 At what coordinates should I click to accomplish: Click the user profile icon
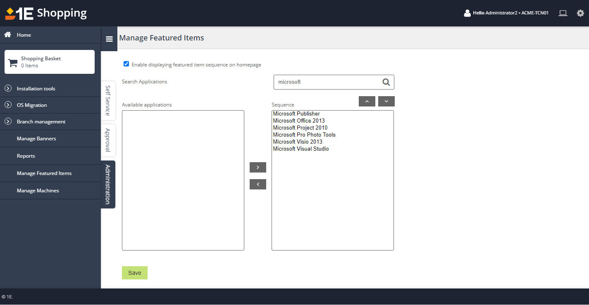467,13
